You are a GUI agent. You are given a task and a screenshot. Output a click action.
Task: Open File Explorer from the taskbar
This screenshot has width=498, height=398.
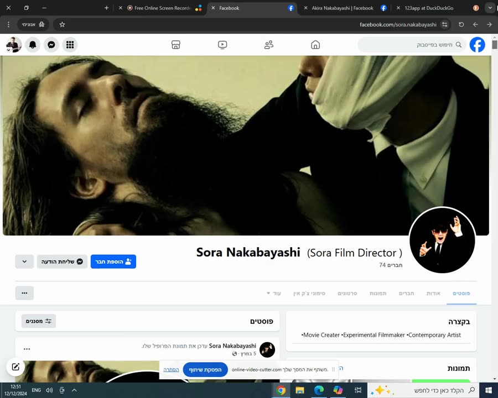pos(300,390)
